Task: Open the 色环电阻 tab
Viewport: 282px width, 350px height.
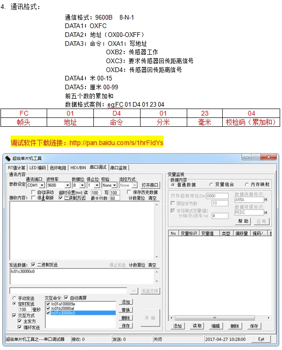Action: click(58, 168)
